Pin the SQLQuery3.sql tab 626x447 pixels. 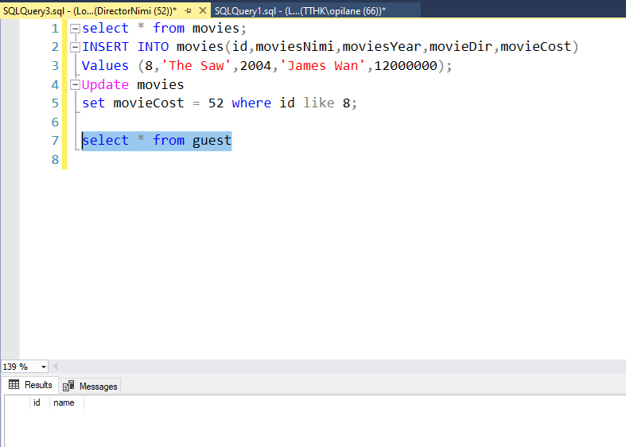188,10
